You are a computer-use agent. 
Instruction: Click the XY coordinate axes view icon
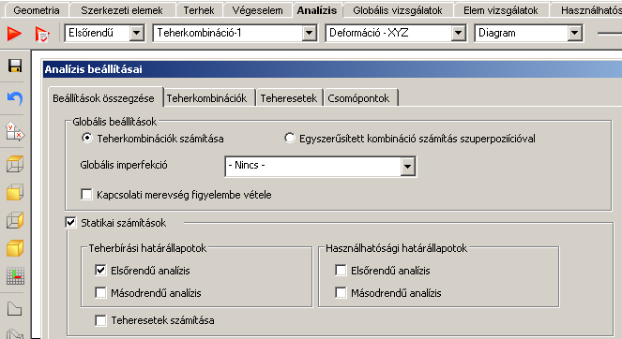15,131
